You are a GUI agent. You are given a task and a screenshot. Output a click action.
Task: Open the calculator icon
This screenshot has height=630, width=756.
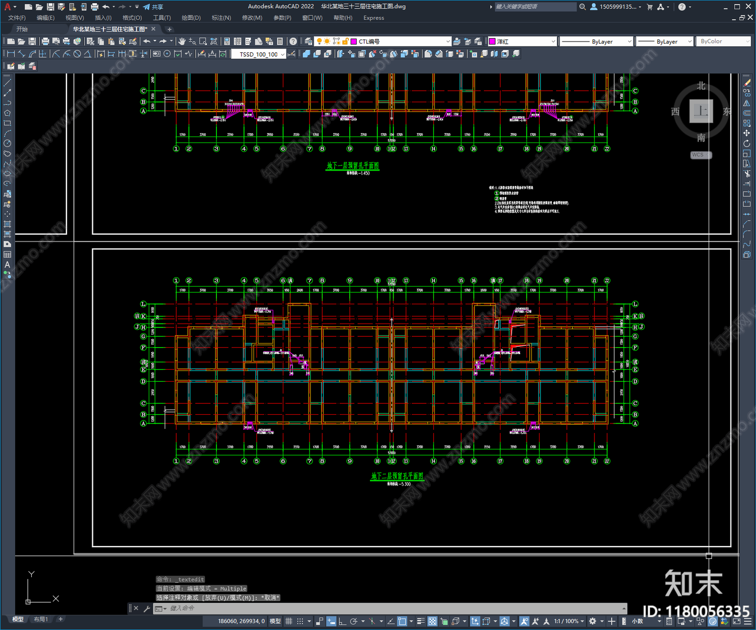pos(280,42)
